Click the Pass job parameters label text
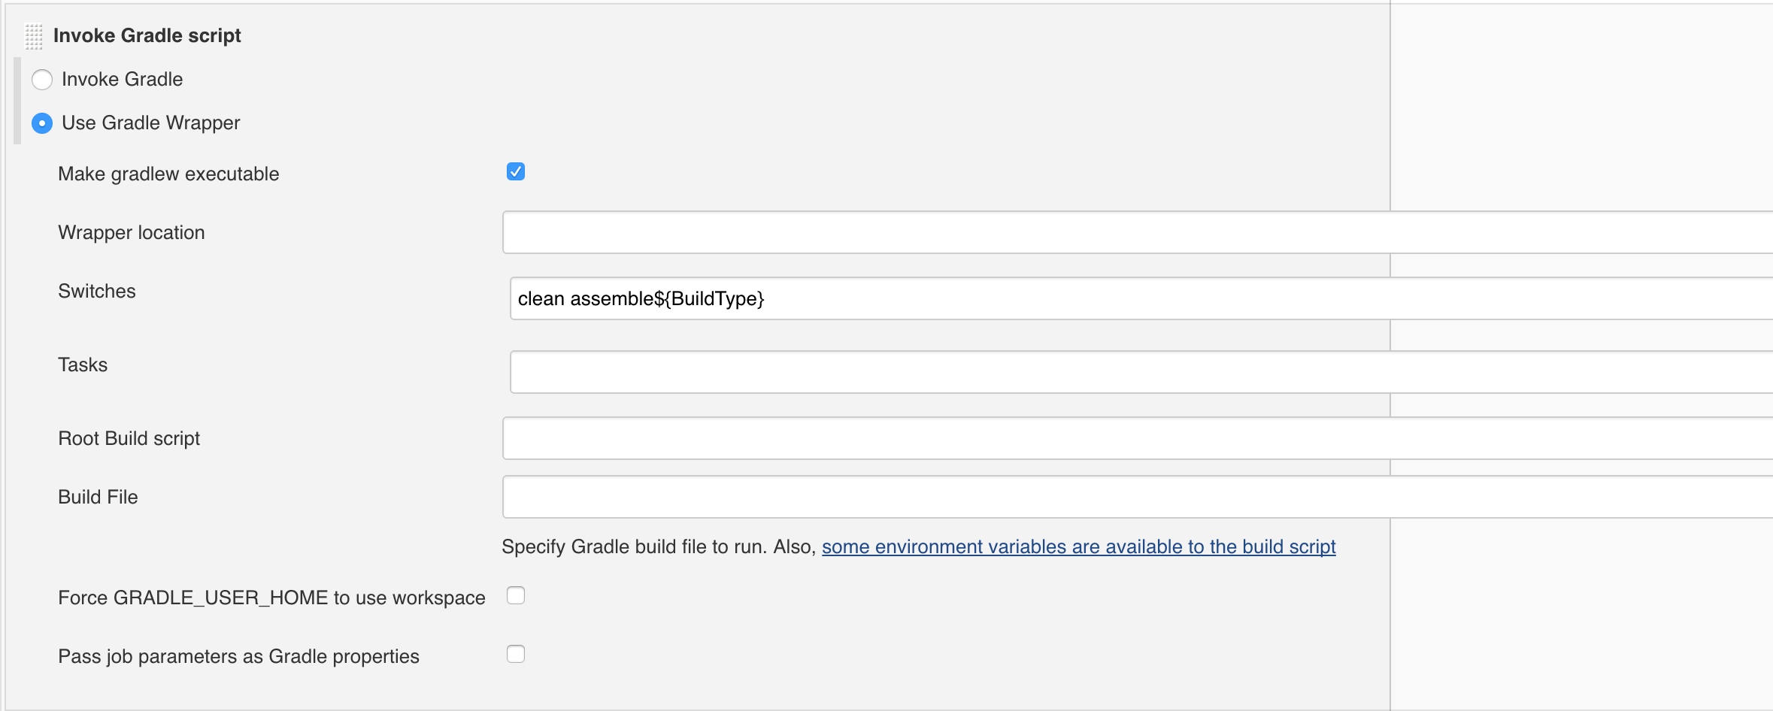1773x711 pixels. pyautogui.click(x=238, y=656)
